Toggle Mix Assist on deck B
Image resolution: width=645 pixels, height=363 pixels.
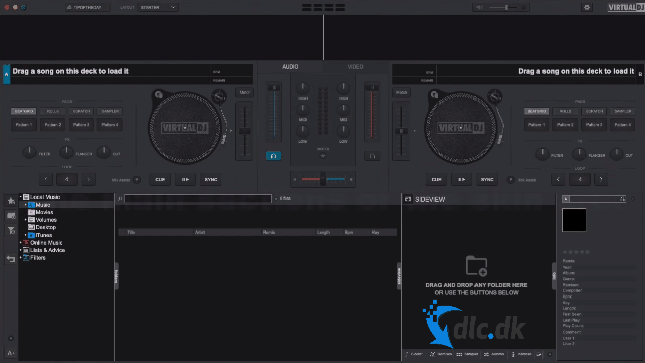click(510, 180)
